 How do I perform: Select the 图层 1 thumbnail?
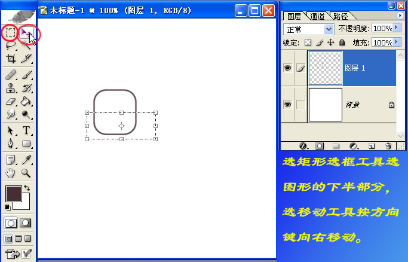pos(325,68)
